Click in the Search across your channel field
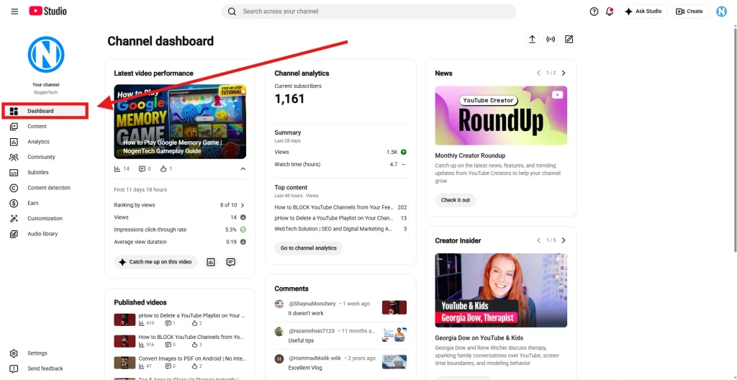The width and height of the screenshot is (737, 380). tap(368, 12)
